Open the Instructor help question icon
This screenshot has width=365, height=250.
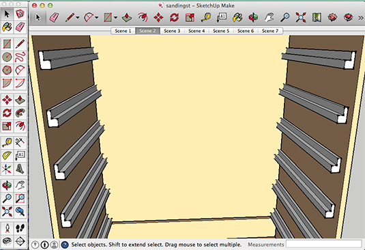click(x=65, y=245)
